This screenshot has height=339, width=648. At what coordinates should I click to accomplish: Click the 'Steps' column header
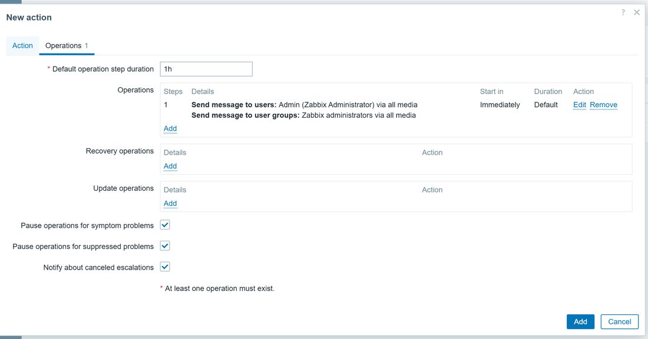point(173,92)
